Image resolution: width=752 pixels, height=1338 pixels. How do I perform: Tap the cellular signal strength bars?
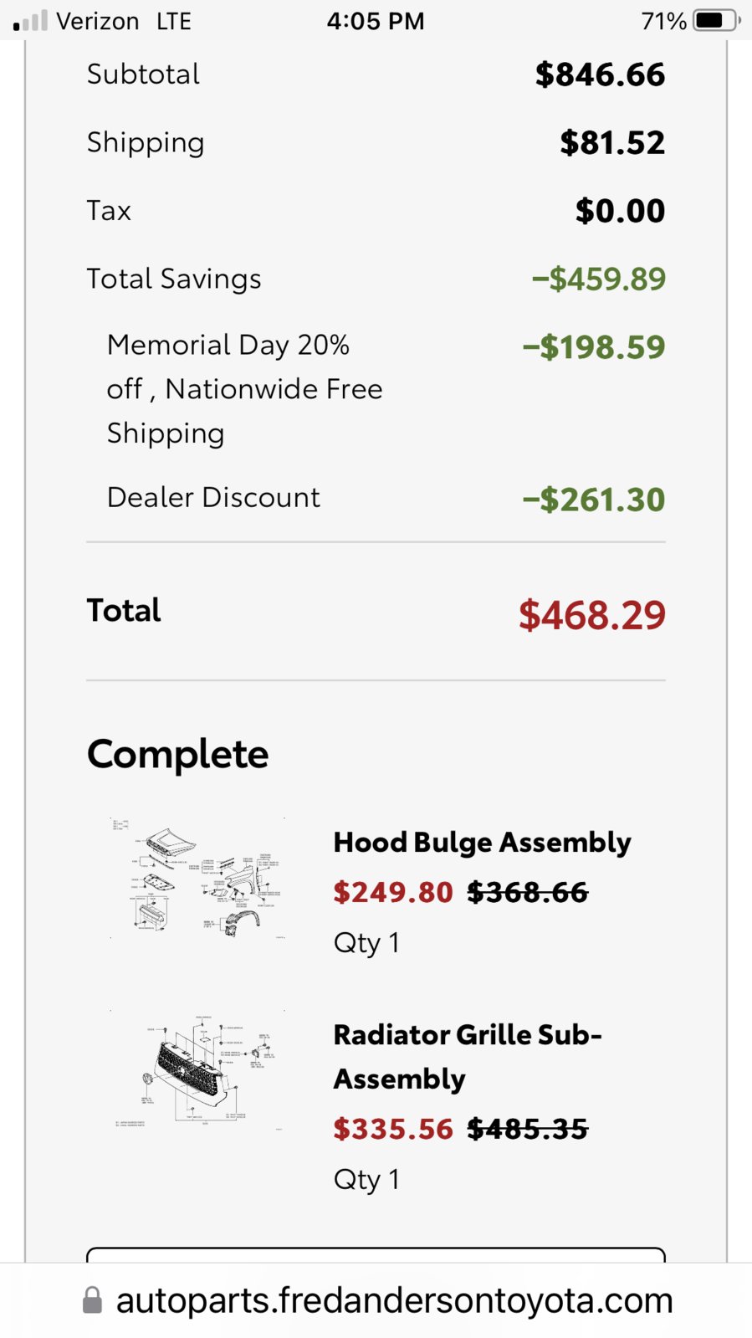pos(30,20)
